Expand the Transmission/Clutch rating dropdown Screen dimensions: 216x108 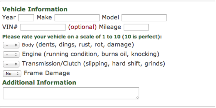tap(11, 64)
